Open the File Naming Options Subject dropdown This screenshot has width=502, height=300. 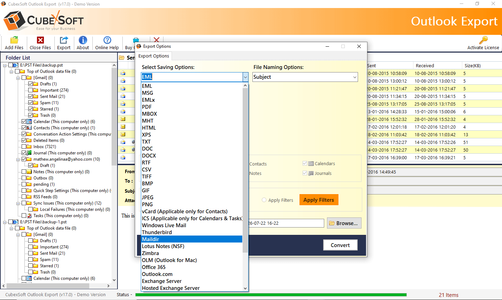305,77
